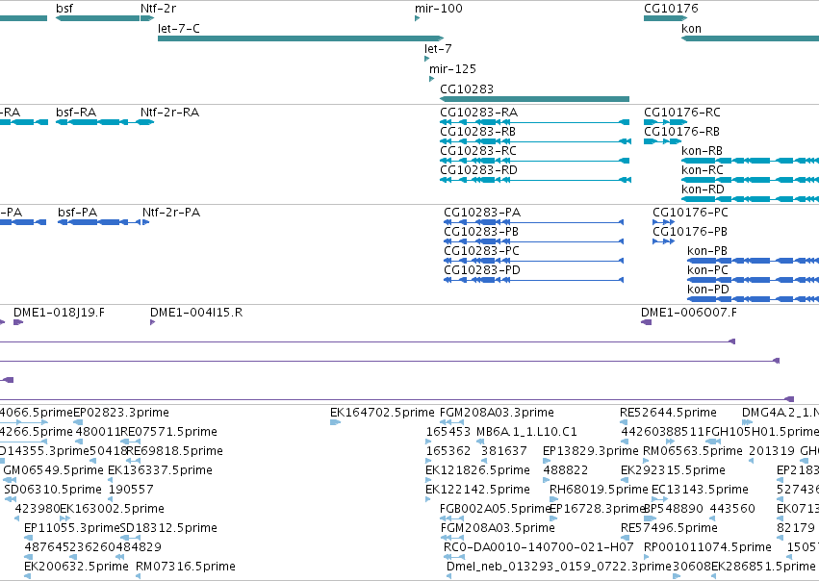Screen dimensions: 819x581
Task: Select protein CG10283-PC
Action: pos(481,251)
